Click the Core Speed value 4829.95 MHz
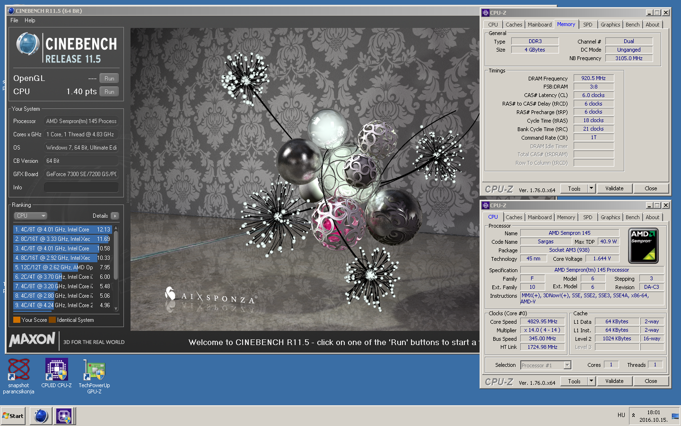 [x=542, y=322]
